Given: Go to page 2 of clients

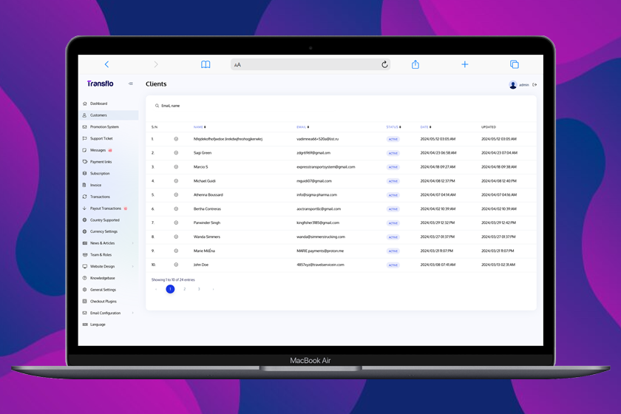Looking at the screenshot, I should [x=185, y=289].
